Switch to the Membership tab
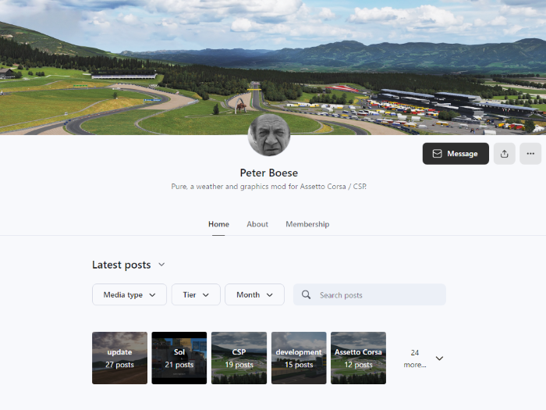Screen dimensions: 546x410 [307, 224]
